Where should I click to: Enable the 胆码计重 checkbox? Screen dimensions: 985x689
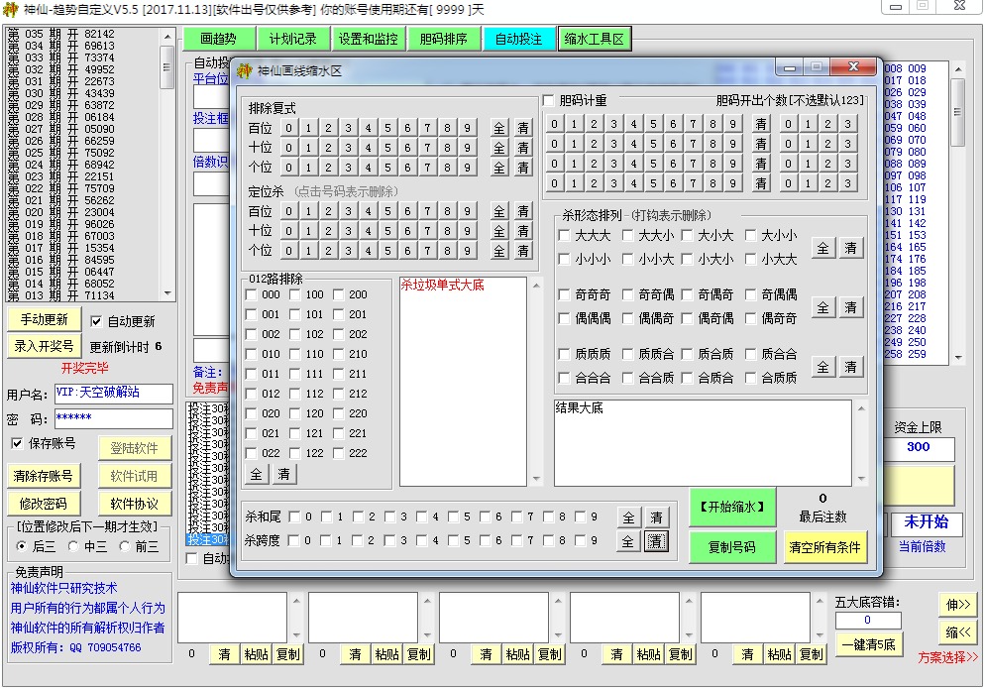[550, 100]
